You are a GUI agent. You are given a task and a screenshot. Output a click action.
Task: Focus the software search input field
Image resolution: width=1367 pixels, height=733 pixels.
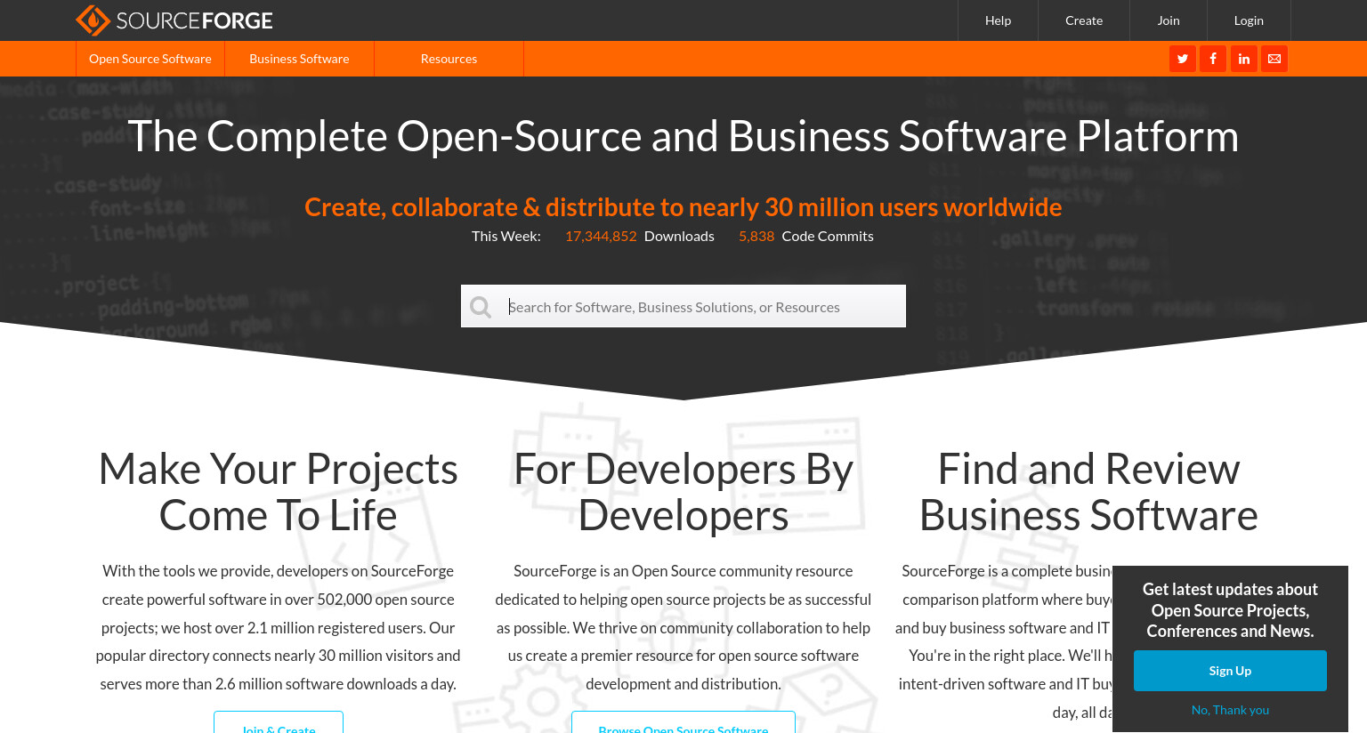pos(683,306)
